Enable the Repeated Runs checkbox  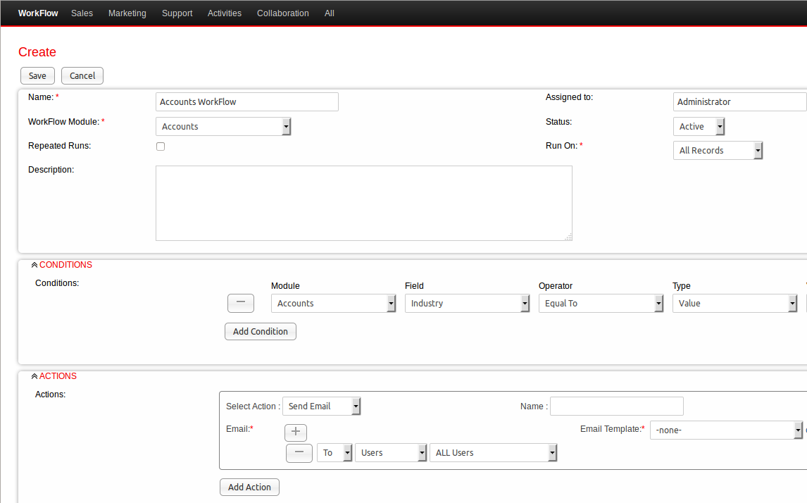coord(161,147)
